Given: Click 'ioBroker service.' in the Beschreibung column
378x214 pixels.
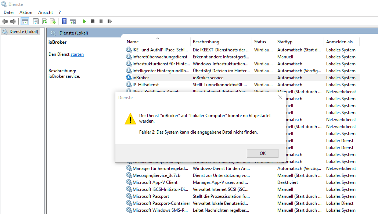Looking at the screenshot, I should tap(209, 77).
